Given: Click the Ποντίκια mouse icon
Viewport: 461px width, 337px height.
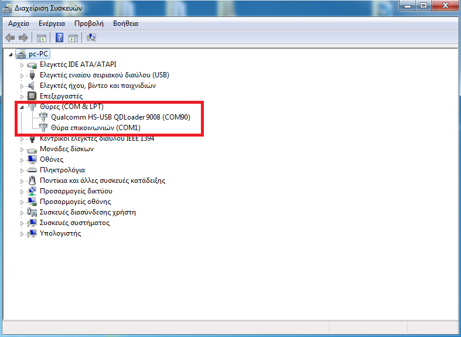Looking at the screenshot, I should coord(32,181).
